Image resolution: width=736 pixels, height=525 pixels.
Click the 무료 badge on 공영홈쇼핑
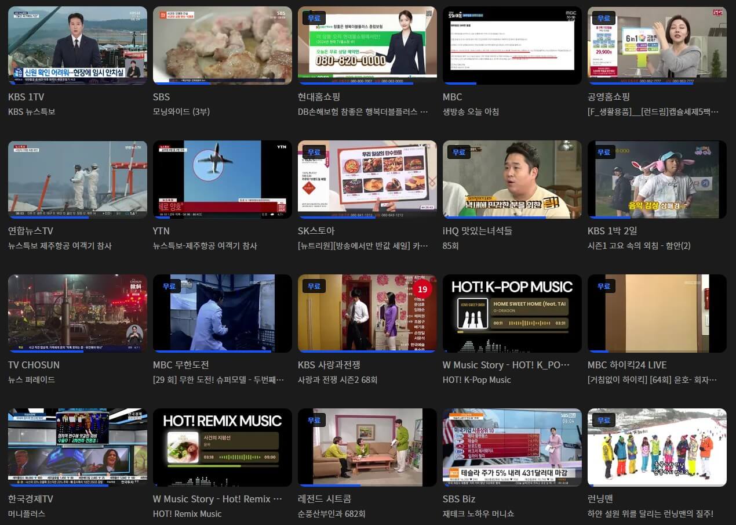(603, 18)
